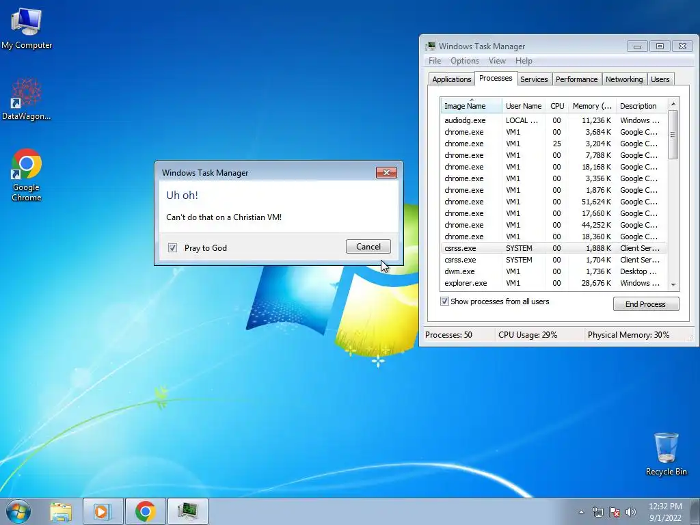The width and height of the screenshot is (700, 525).
Task: Open the Networking tab
Action: (x=624, y=79)
